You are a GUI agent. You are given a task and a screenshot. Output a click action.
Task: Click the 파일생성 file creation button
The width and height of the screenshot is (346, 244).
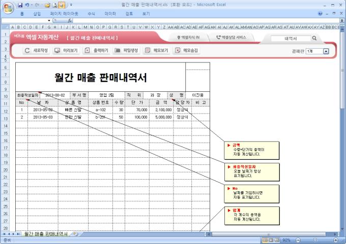126,50
